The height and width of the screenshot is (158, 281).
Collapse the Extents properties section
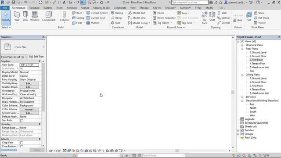[x=40, y=139]
